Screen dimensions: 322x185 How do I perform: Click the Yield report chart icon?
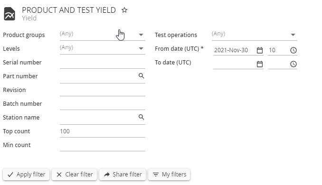coord(9,14)
